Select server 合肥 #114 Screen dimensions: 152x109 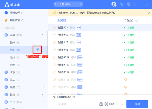(100, 72)
